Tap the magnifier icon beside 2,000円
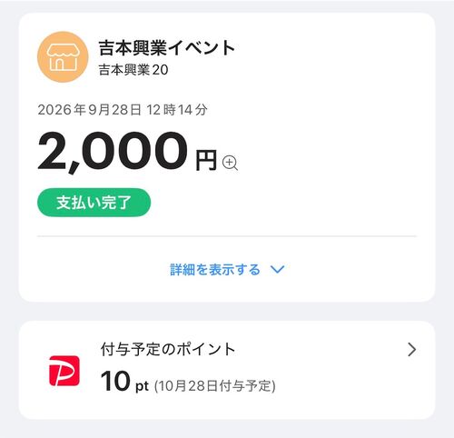 pos(230,163)
